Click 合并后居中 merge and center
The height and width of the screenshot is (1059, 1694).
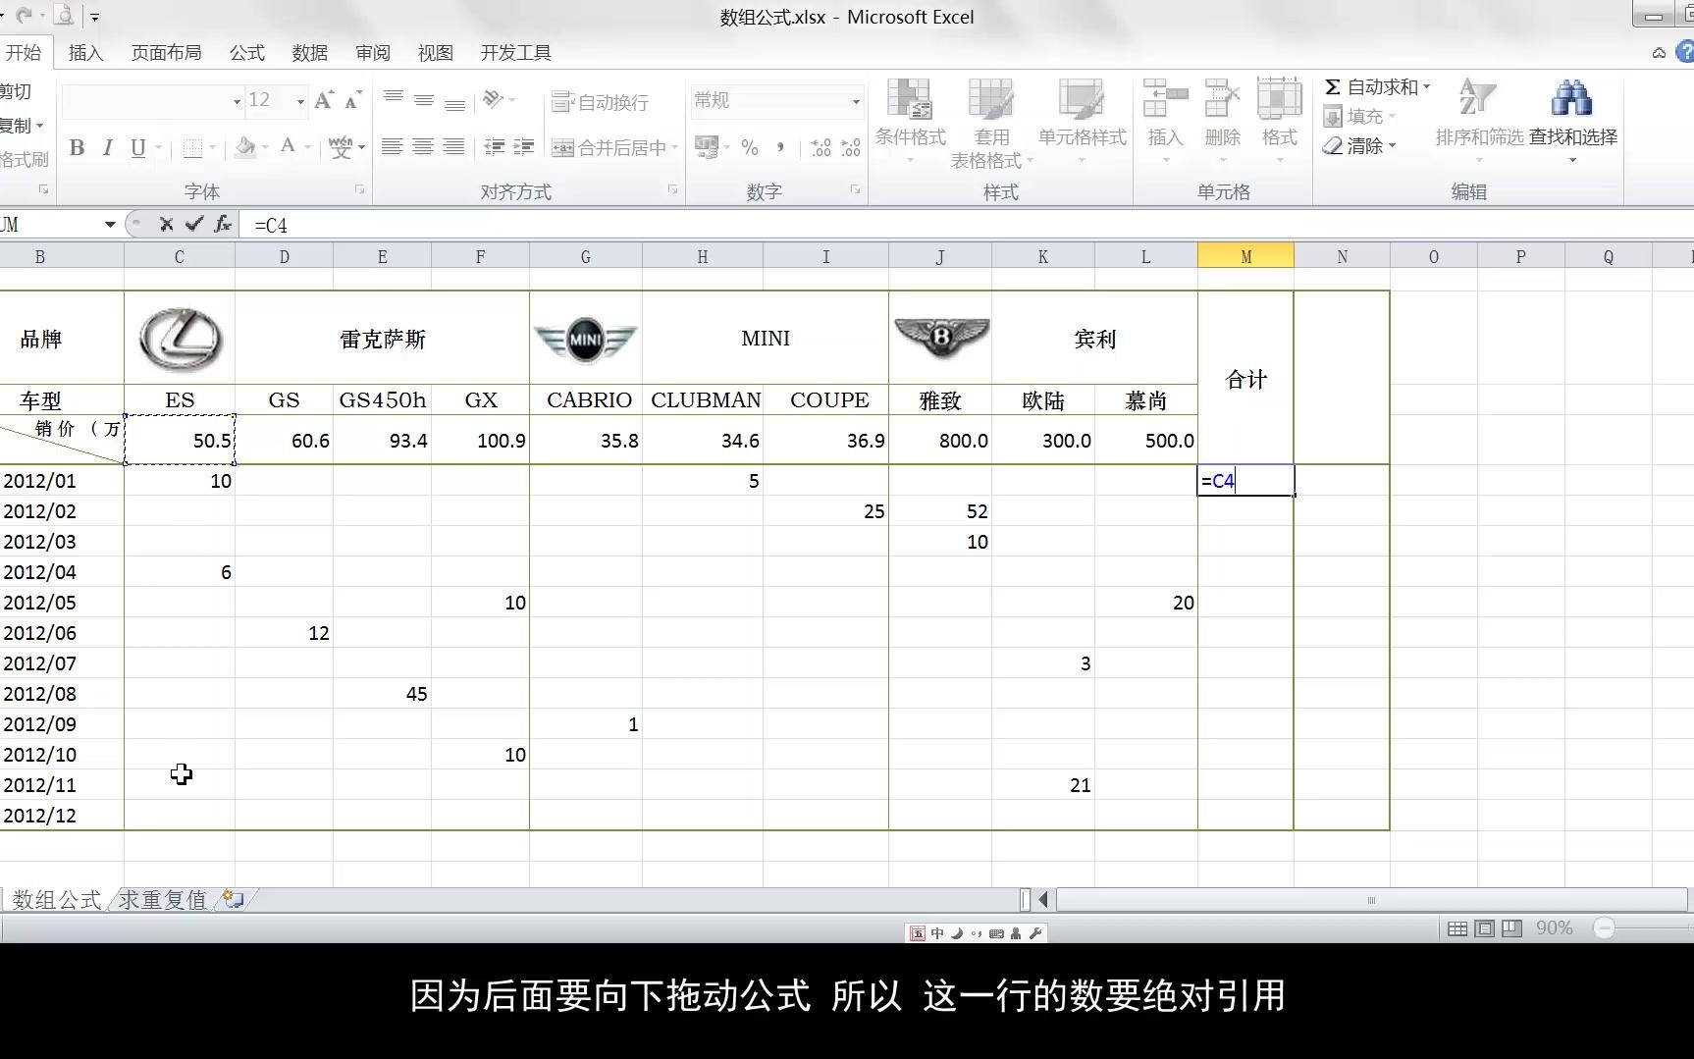[609, 147]
